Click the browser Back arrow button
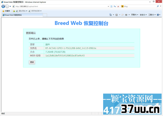 click(3, 6)
